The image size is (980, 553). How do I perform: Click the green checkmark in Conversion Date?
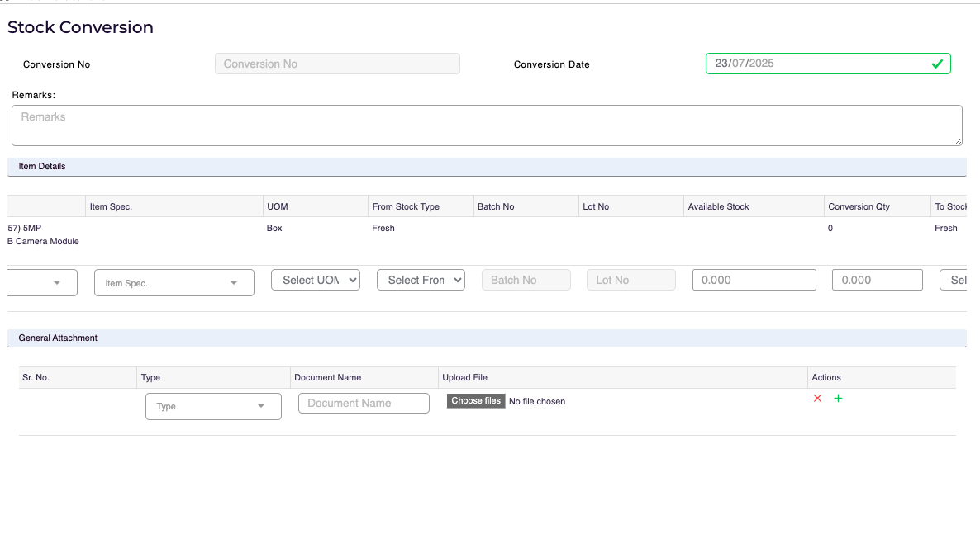pos(937,64)
